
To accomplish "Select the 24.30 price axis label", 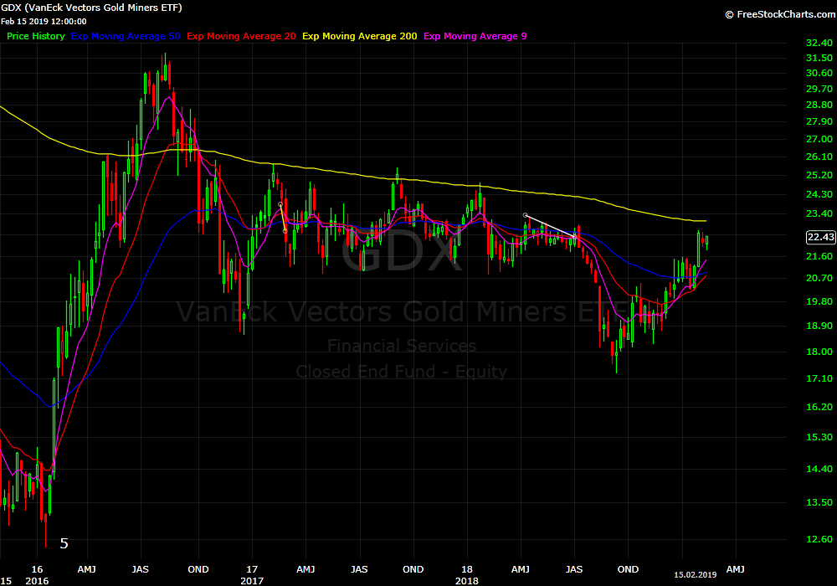I will click(819, 194).
